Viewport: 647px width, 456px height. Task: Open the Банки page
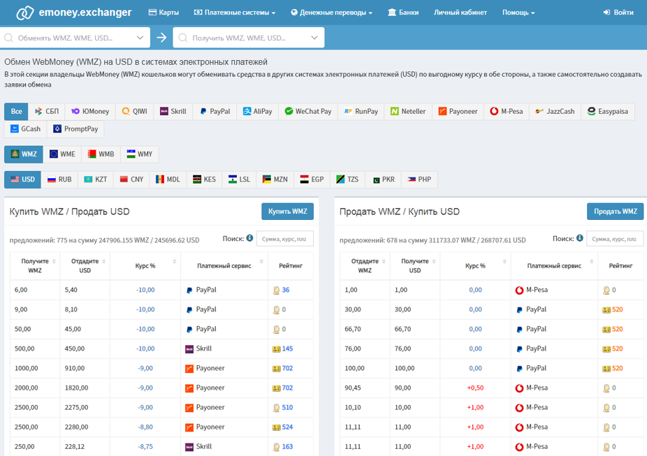pos(403,13)
